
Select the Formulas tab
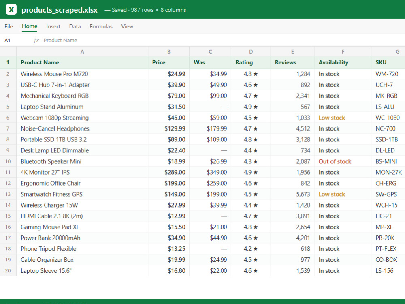[101, 26]
